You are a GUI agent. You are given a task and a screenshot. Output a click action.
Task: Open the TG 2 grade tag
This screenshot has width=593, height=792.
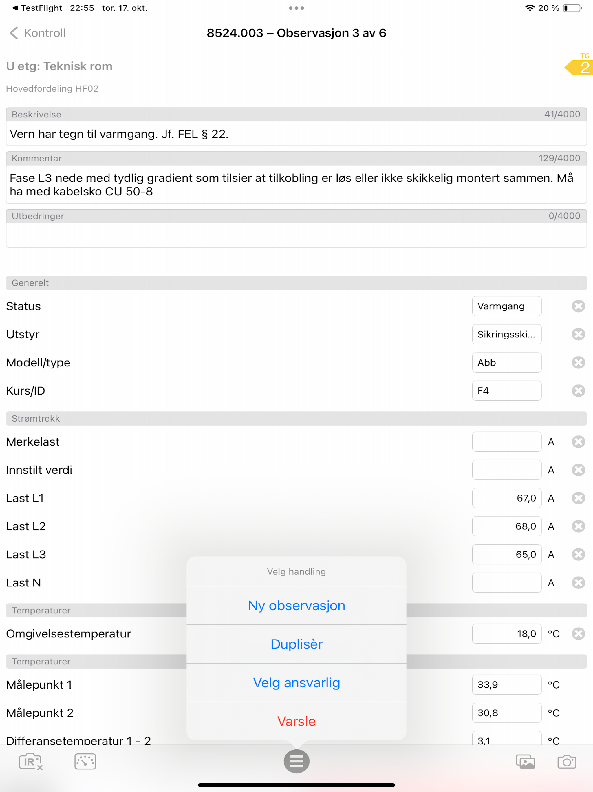579,64
